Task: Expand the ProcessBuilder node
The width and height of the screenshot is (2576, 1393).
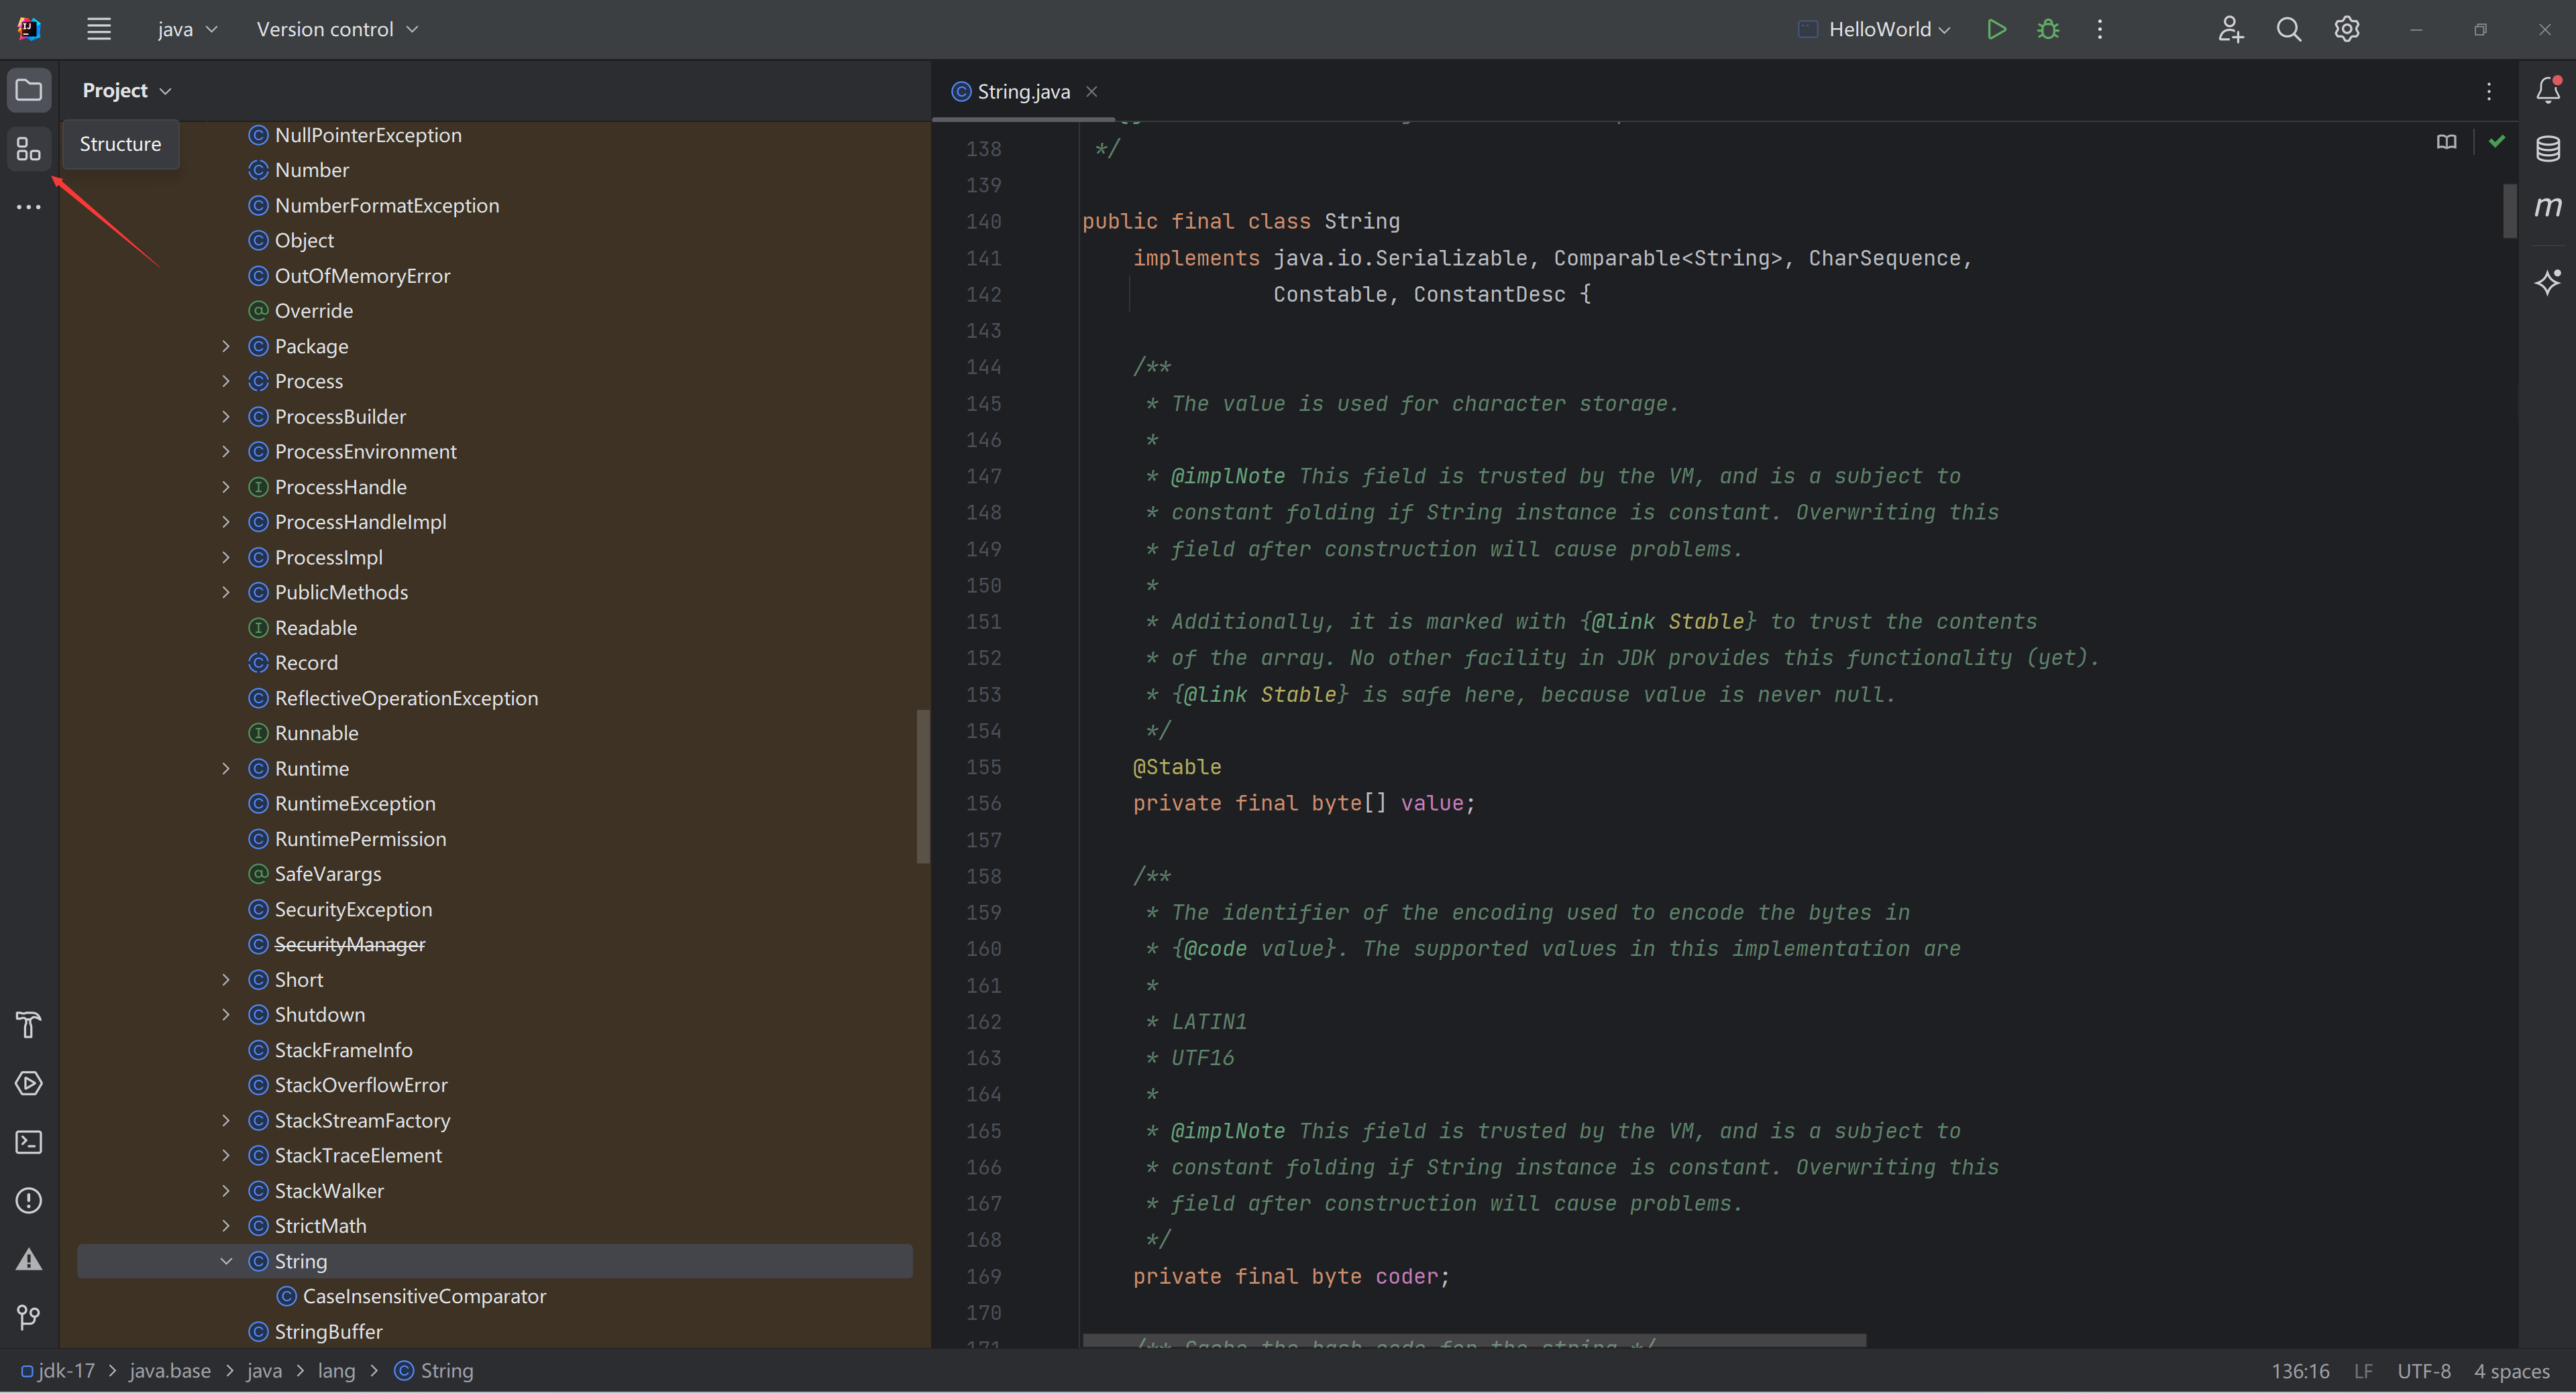Action: 226,416
